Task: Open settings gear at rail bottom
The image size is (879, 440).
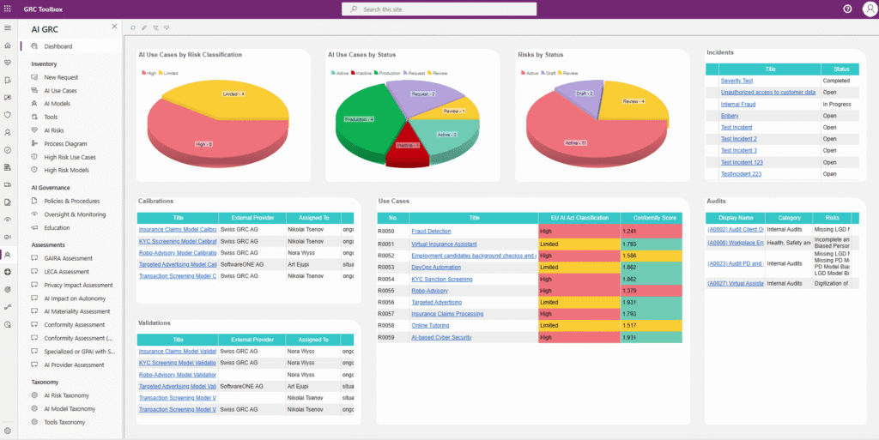Action: tap(7, 431)
